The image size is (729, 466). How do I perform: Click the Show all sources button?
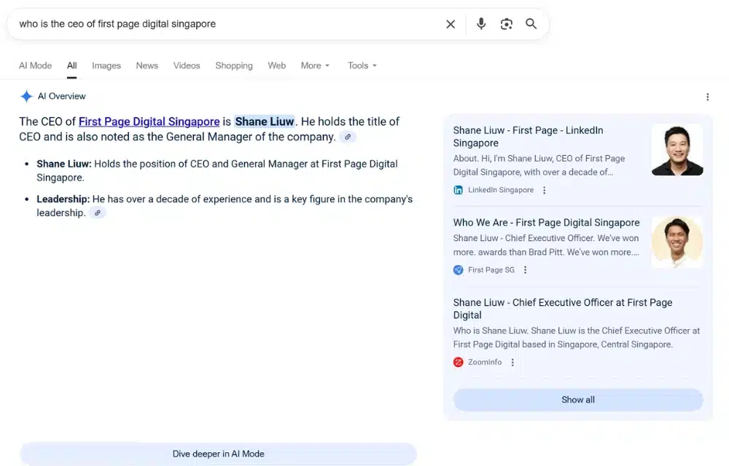pyautogui.click(x=578, y=400)
